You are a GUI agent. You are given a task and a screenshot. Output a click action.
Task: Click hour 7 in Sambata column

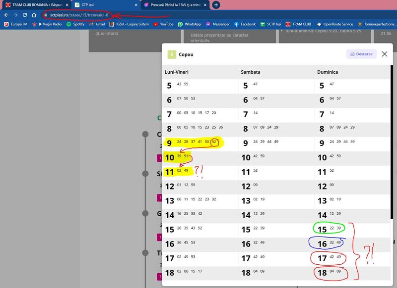click(x=245, y=115)
